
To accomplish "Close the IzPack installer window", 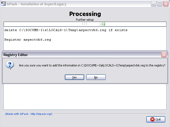I will coord(166,4).
